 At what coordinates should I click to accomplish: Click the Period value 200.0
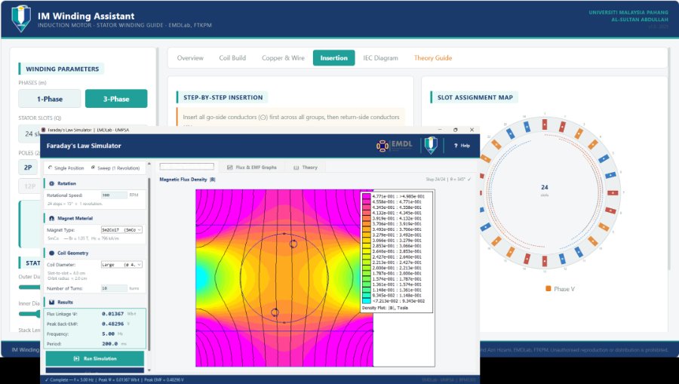coord(110,344)
